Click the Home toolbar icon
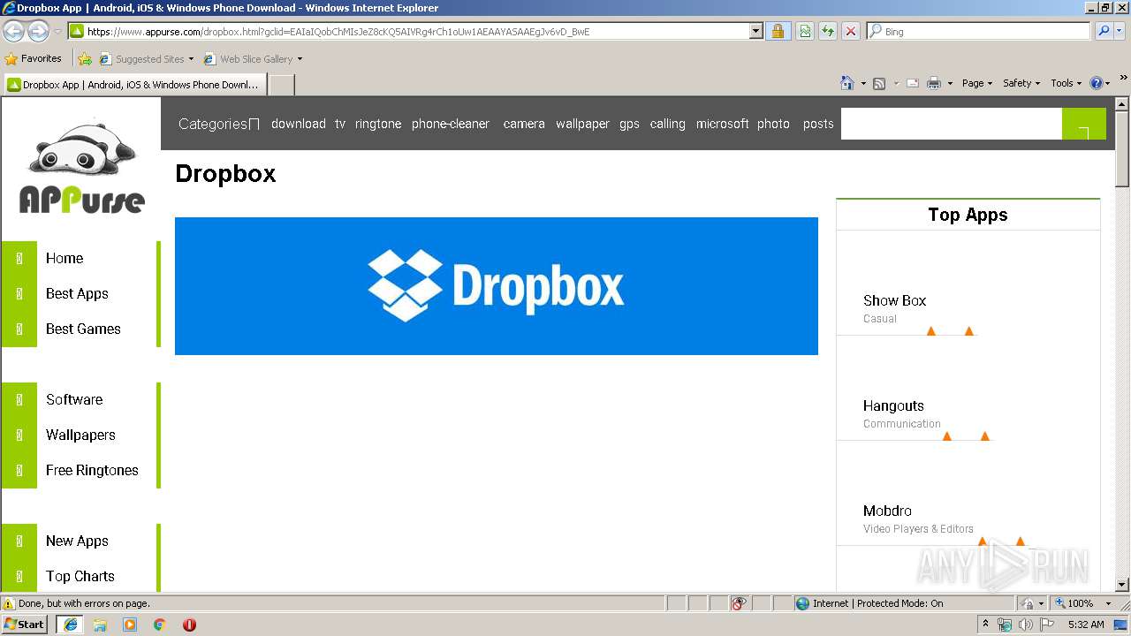Image resolution: width=1131 pixels, height=636 pixels. 847,83
